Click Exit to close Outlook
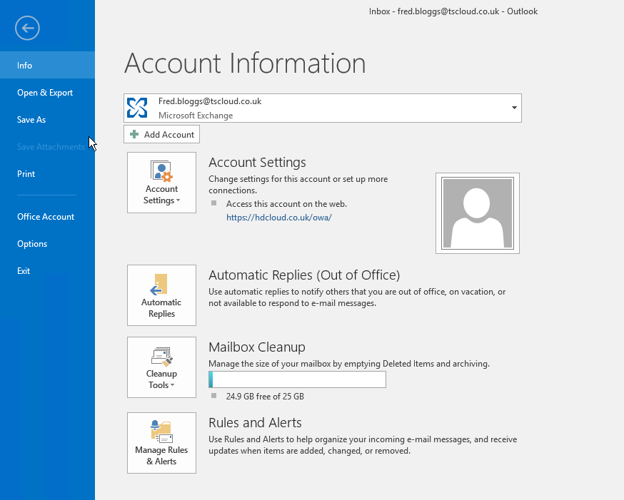 coord(47,270)
